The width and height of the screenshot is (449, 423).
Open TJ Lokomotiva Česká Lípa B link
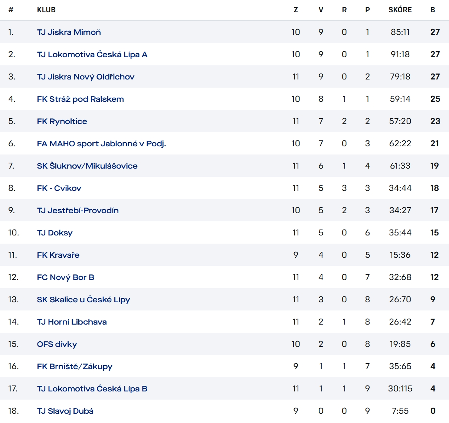(92, 389)
